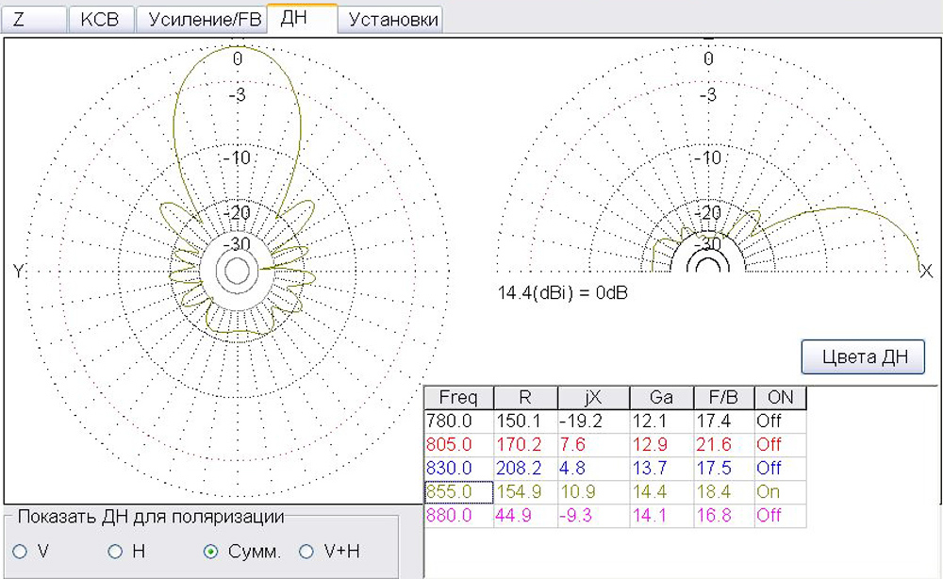Open the КСВ tab

click(100, 19)
